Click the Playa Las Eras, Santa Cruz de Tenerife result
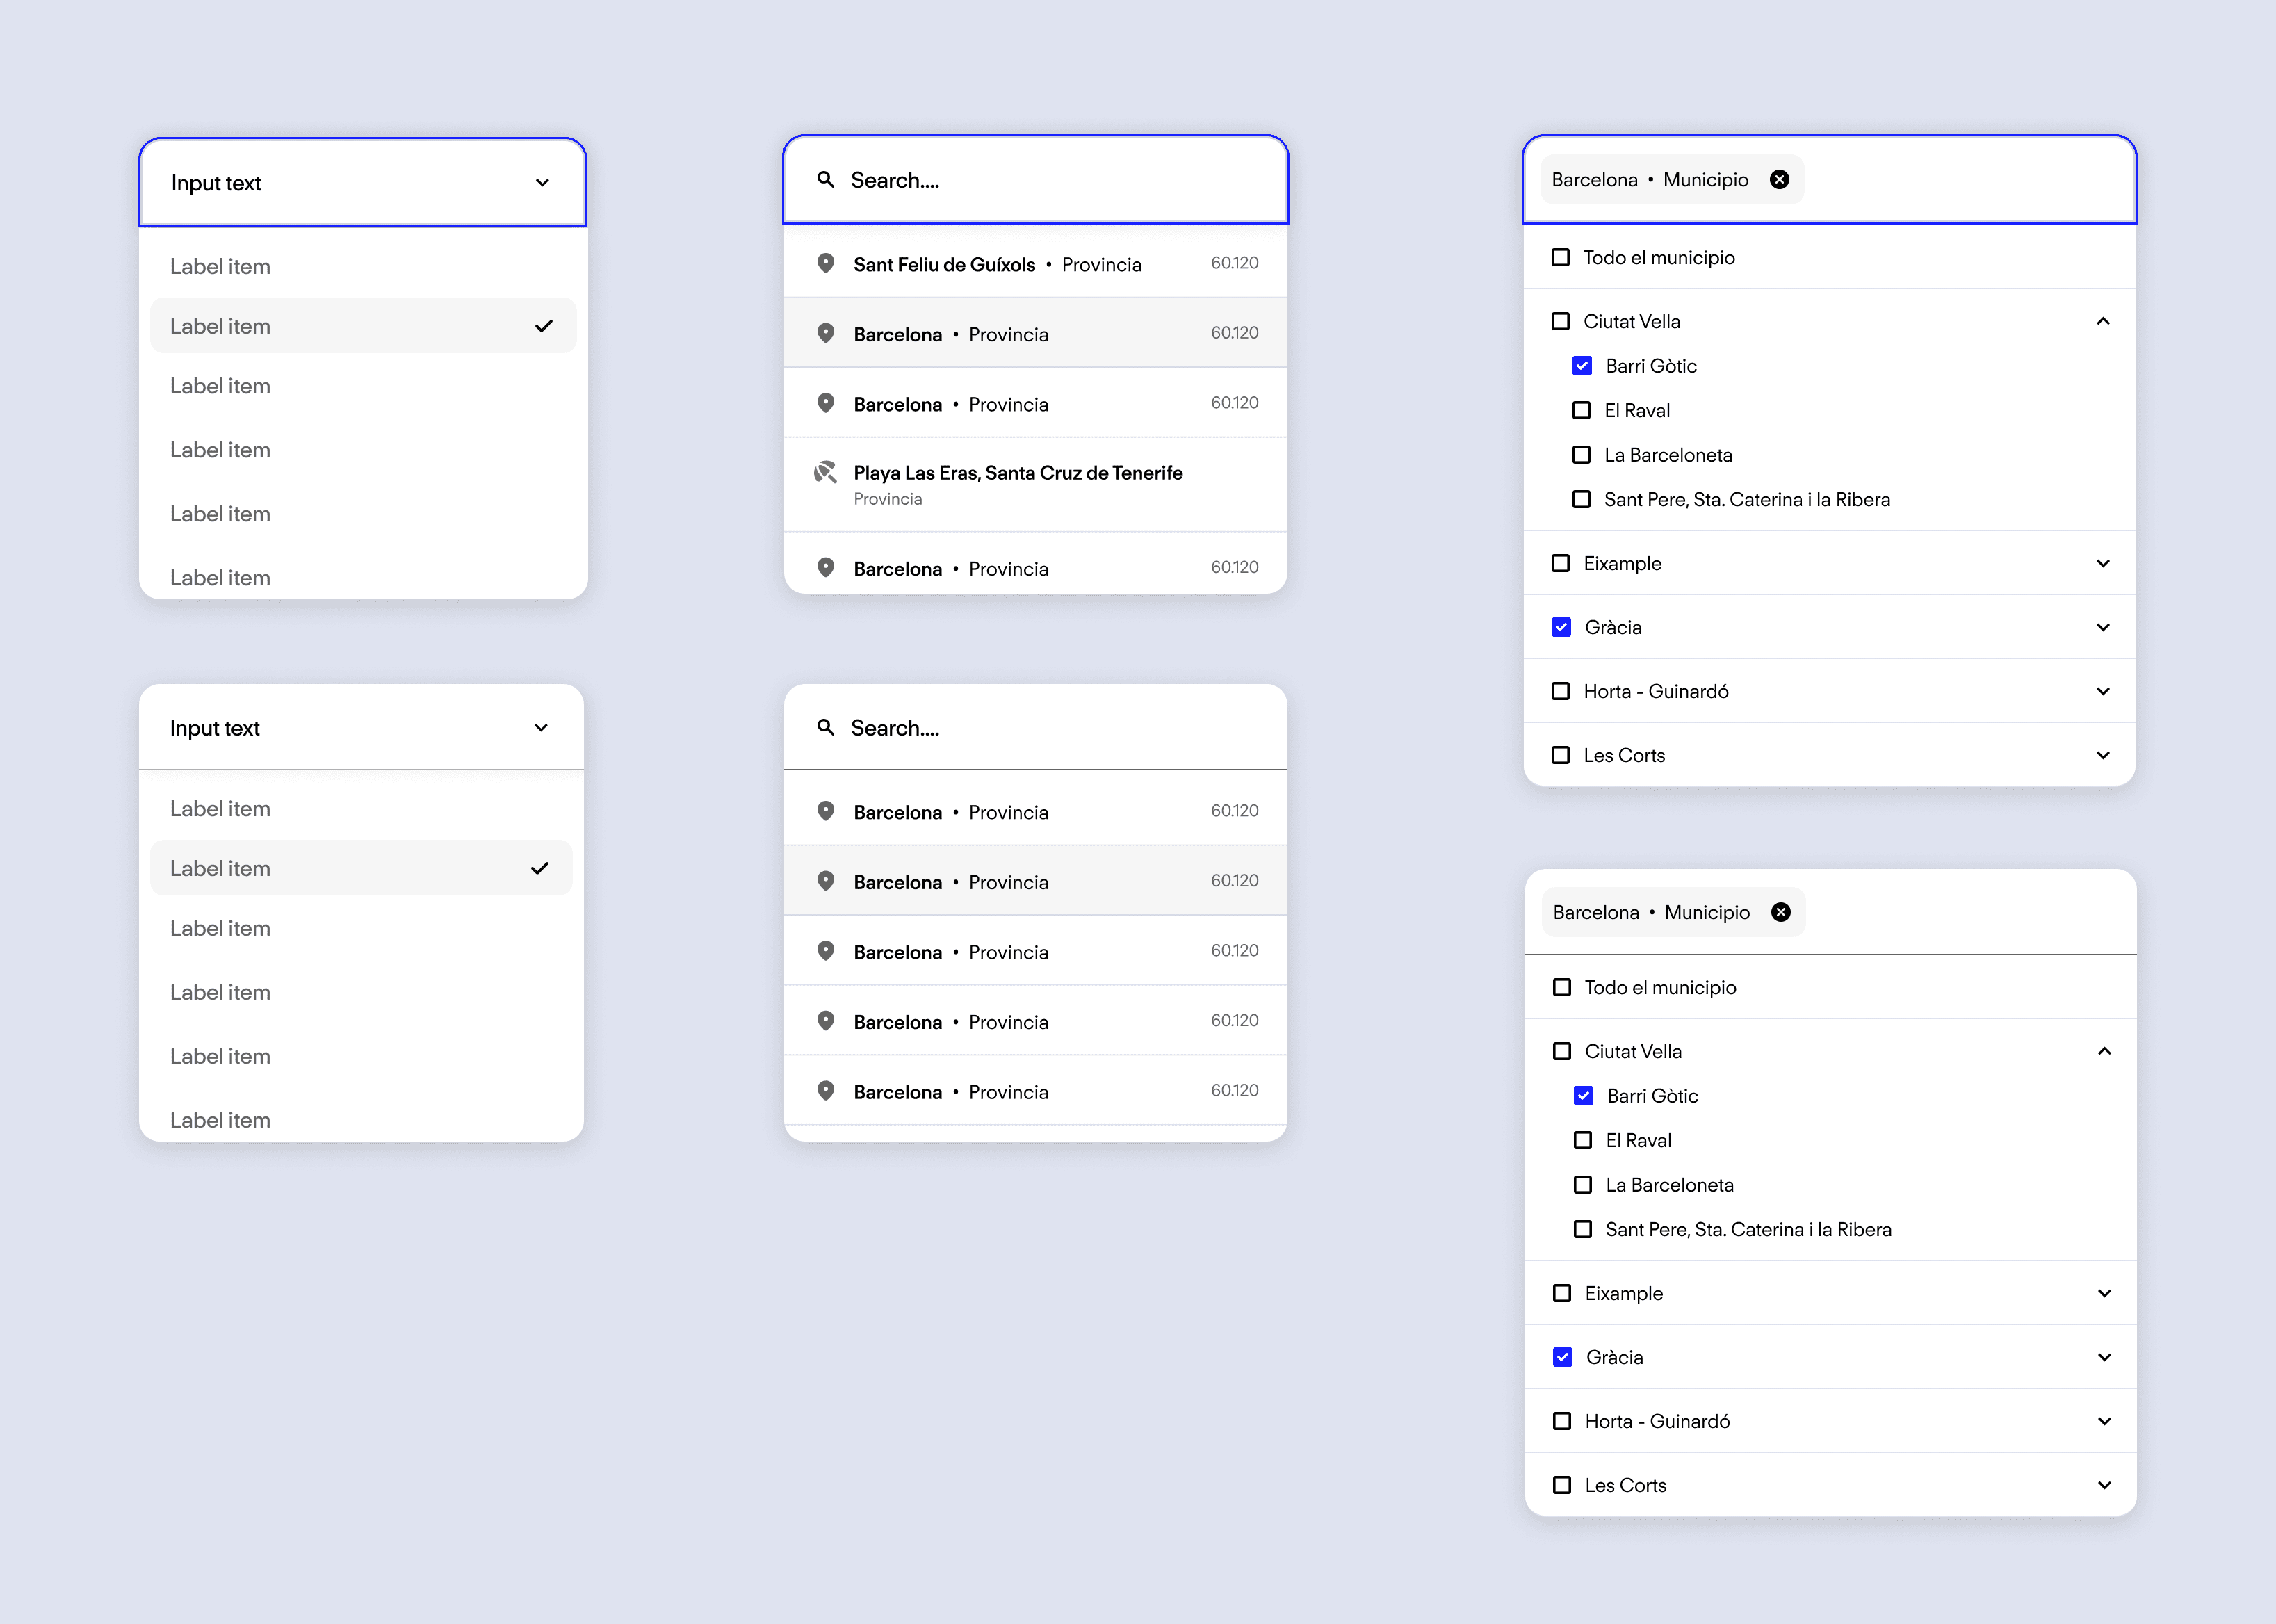The width and height of the screenshot is (2276, 1624). (1017, 473)
